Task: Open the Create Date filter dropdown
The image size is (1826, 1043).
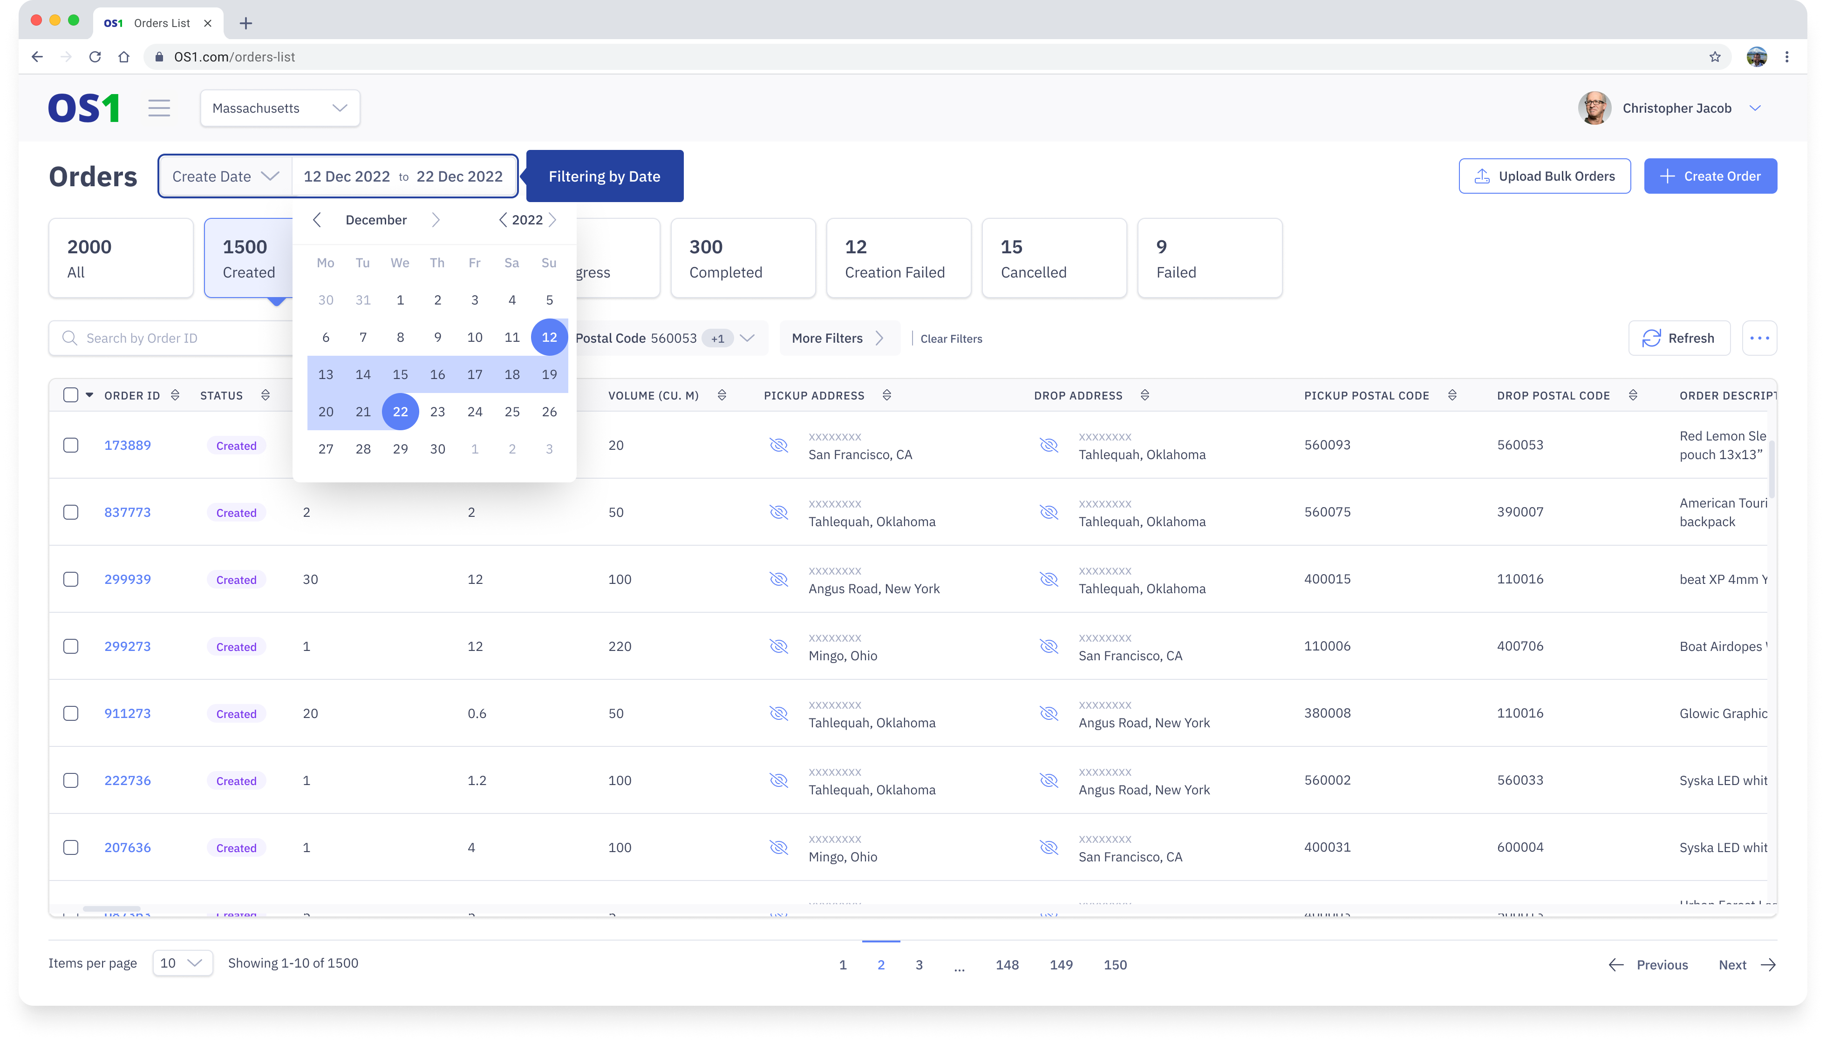Action: coord(225,176)
